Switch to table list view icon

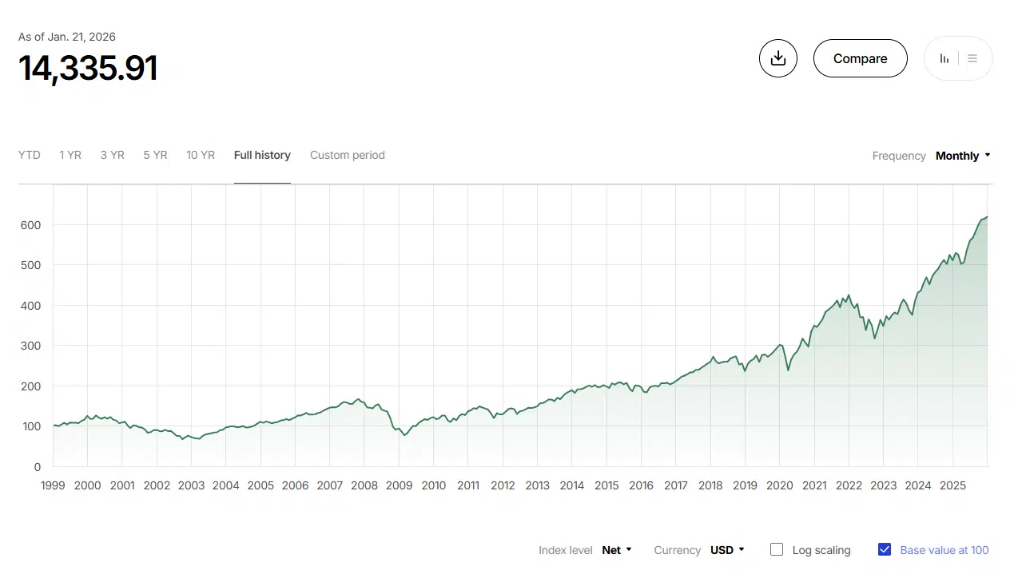point(972,58)
